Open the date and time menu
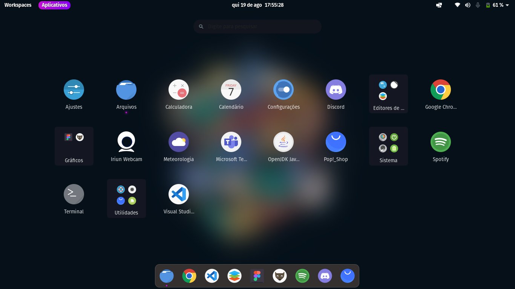 point(257,5)
